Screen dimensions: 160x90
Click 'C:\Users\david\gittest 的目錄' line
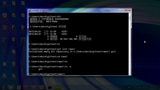(x=48, y=27)
